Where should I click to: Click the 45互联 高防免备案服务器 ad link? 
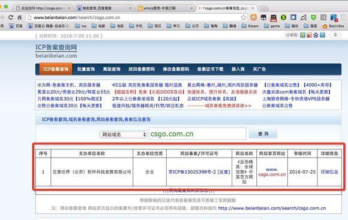coord(147,85)
